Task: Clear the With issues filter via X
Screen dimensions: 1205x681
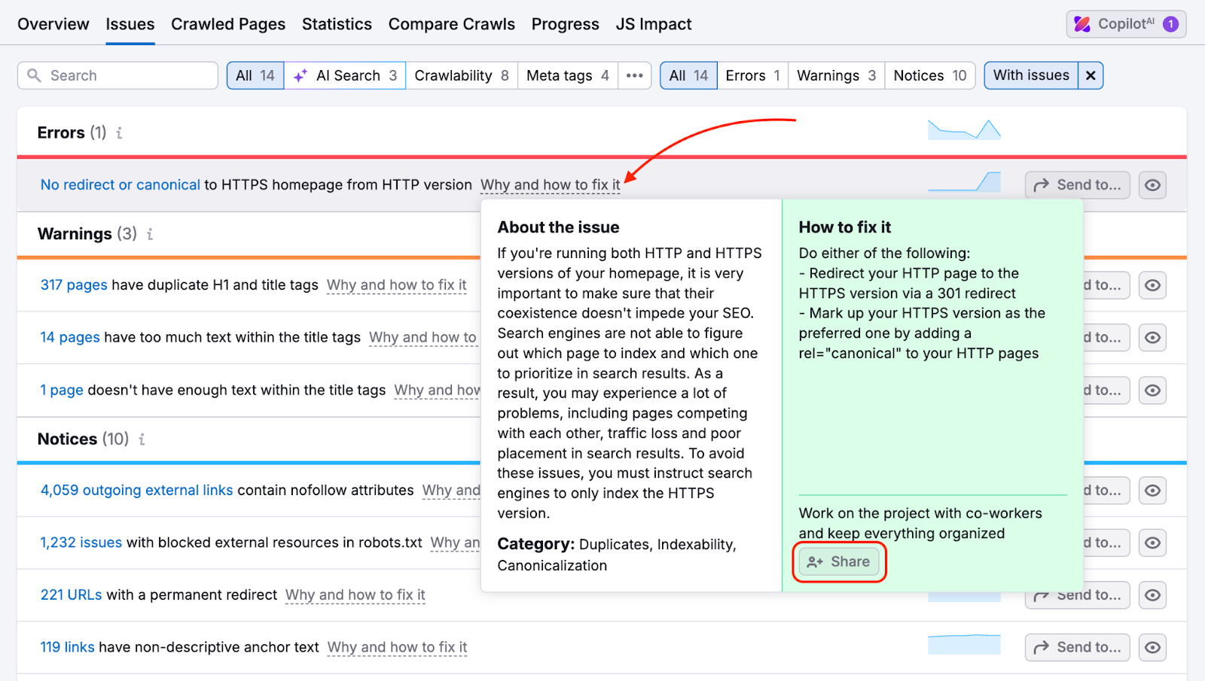Action: (x=1091, y=75)
